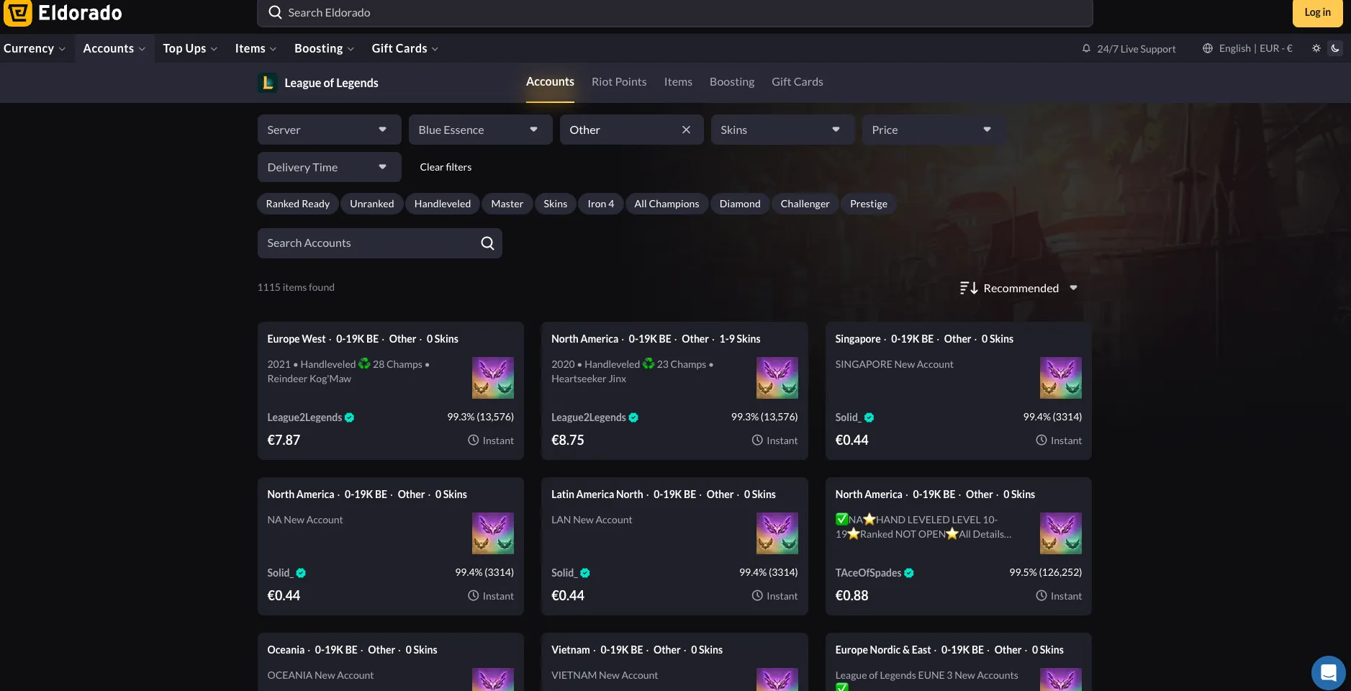Expand the Blue Essence filter
Image resolution: width=1351 pixels, height=691 pixels.
[480, 130]
